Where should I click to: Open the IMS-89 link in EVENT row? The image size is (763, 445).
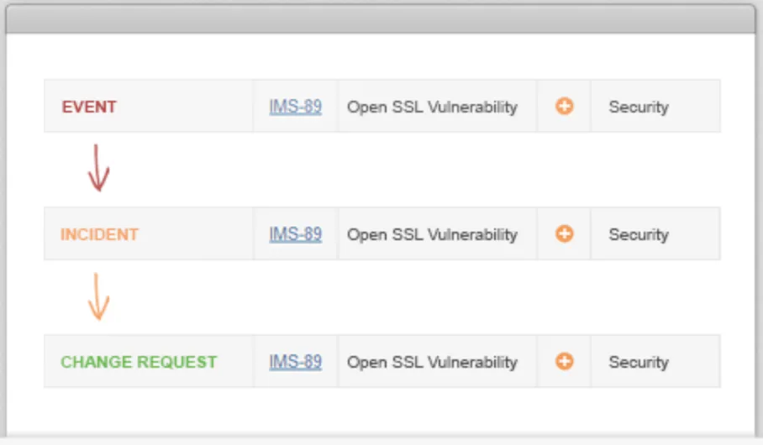295,107
